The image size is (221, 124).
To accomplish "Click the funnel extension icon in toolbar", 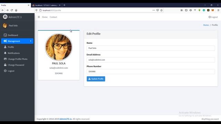I will click(195, 10).
